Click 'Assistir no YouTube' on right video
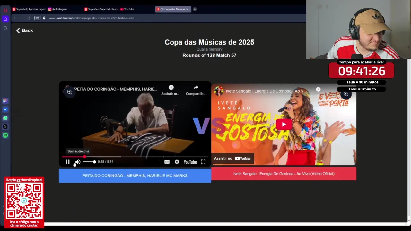This screenshot has height=231, width=411. pyautogui.click(x=232, y=158)
